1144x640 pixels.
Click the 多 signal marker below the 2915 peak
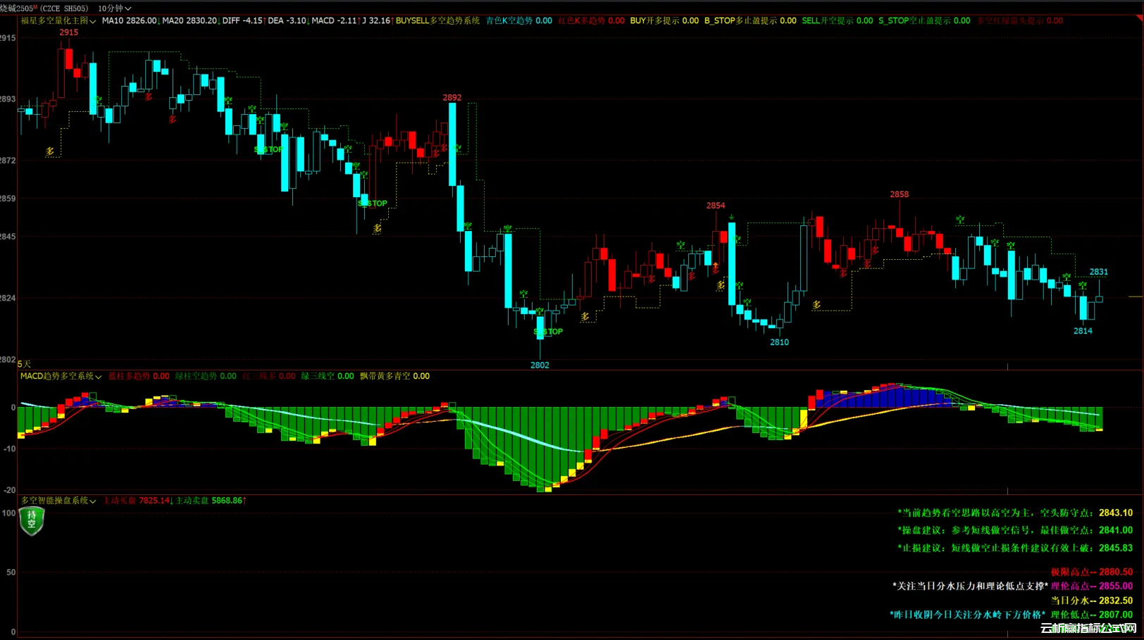tap(148, 96)
